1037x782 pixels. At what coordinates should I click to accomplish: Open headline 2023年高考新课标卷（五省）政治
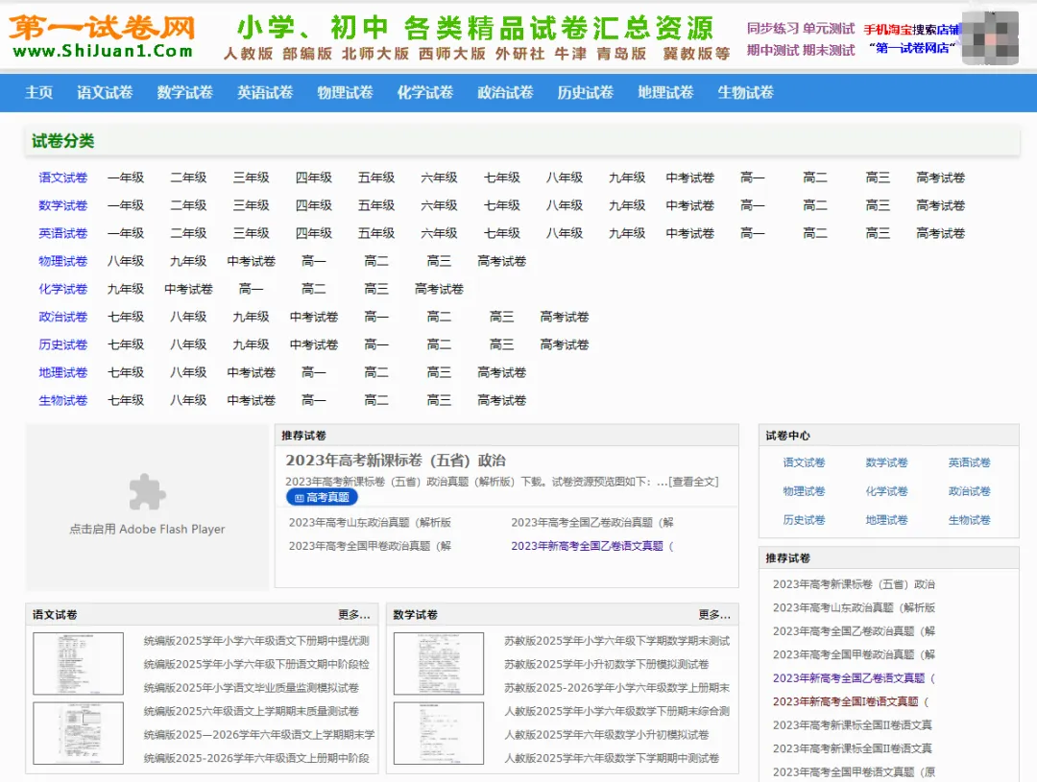396,460
